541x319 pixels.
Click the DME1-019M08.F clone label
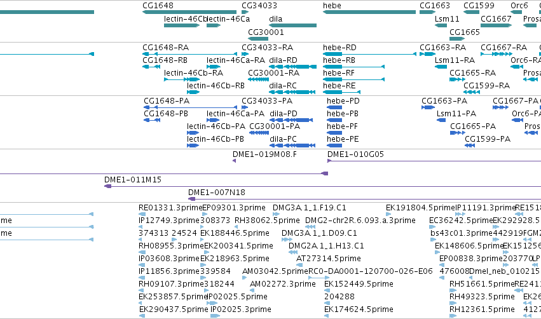(x=264, y=154)
